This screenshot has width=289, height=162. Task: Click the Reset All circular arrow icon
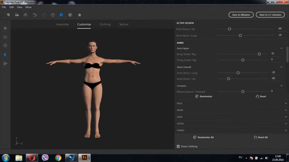point(255,137)
